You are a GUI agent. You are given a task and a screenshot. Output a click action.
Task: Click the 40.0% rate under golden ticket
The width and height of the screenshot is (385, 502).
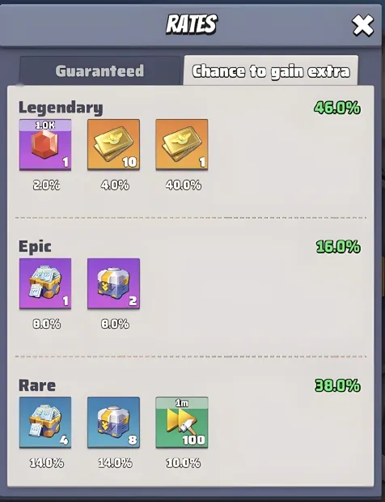(x=184, y=185)
